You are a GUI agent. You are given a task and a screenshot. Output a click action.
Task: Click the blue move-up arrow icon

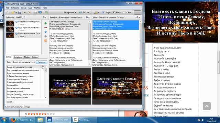pos(45,32)
